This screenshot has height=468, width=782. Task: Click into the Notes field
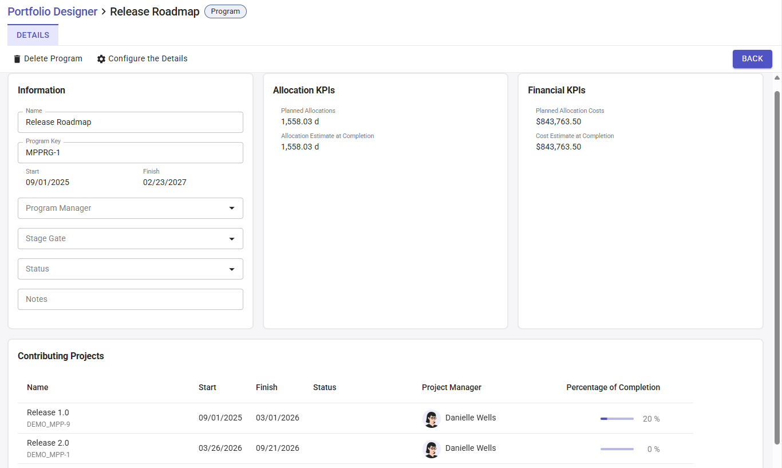pyautogui.click(x=131, y=299)
